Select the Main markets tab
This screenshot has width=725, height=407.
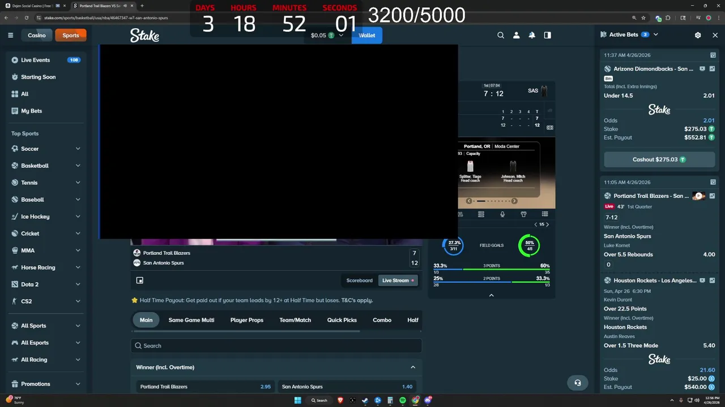pos(146,320)
